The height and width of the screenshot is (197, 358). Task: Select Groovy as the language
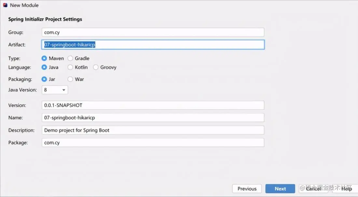tap(96, 67)
